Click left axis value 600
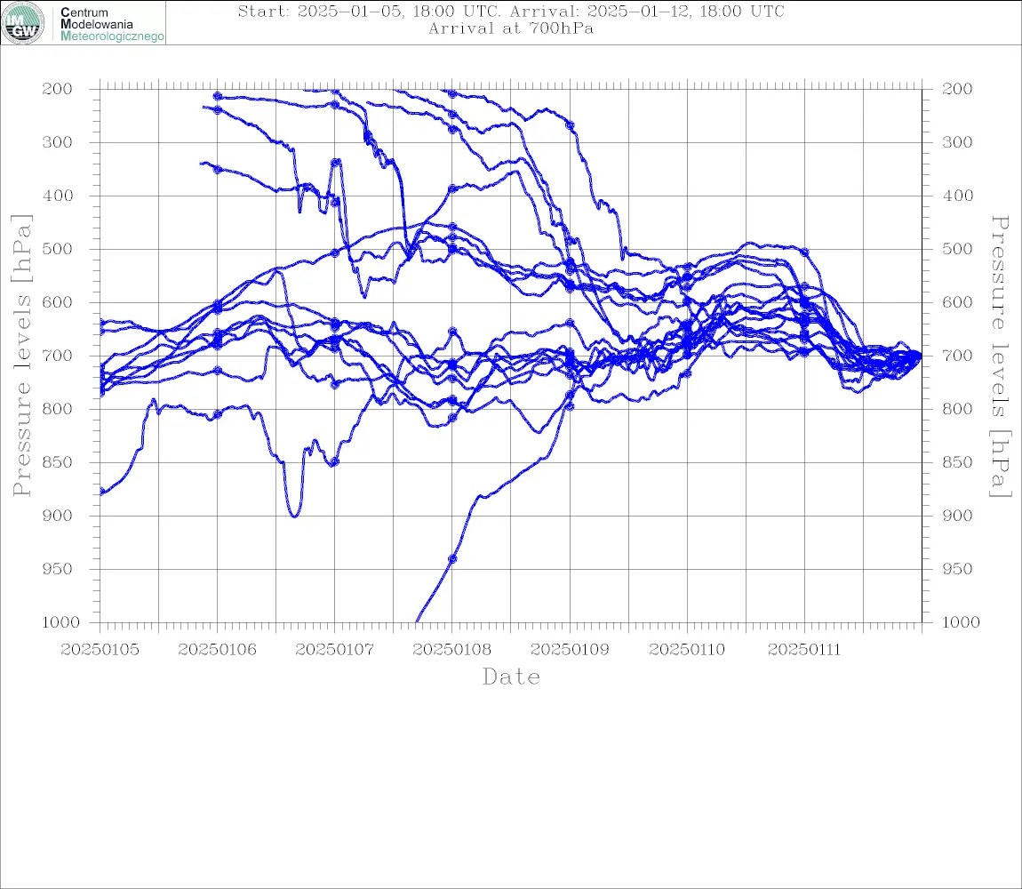Image resolution: width=1022 pixels, height=889 pixels. click(58, 302)
